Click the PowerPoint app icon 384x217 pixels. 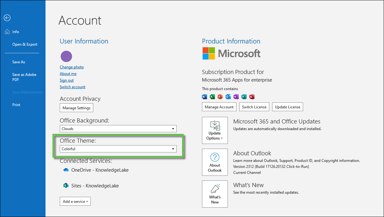(220, 97)
